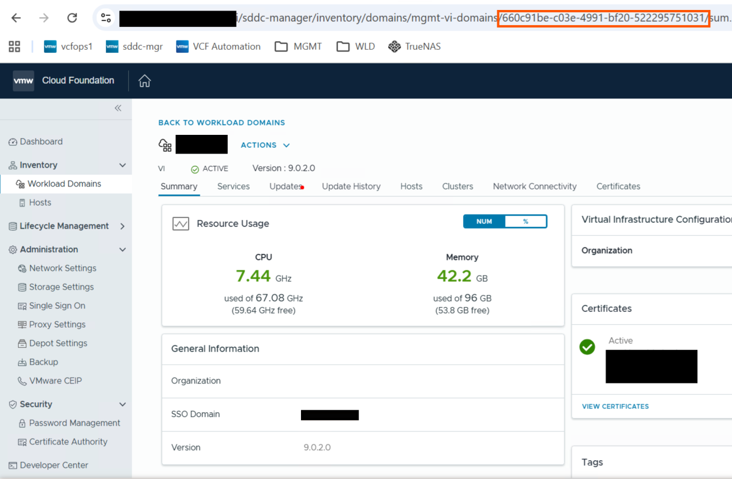Viewport: 732px width, 479px height.
Task: Switch to the Certificates tab
Action: point(618,186)
